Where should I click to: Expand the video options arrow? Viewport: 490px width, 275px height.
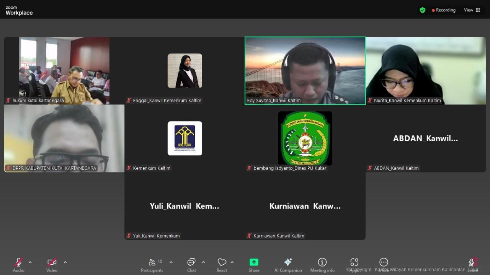click(65, 262)
